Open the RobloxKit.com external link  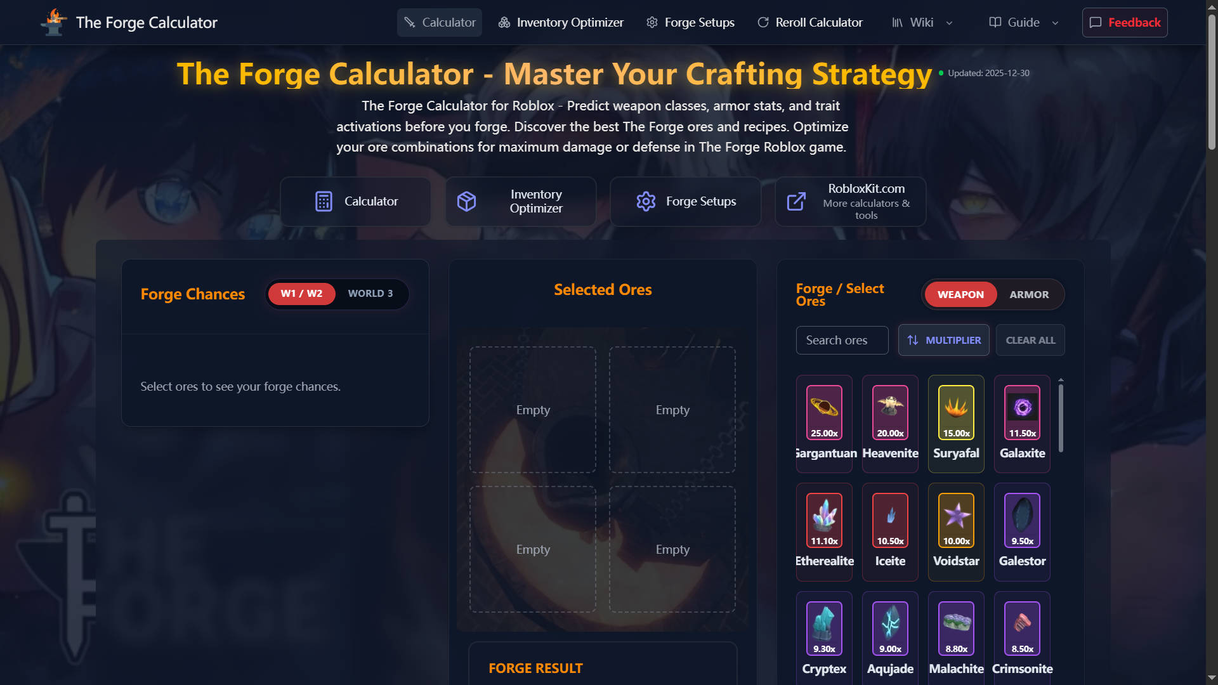pyautogui.click(x=850, y=201)
